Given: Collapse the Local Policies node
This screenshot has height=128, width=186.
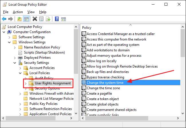Looking at the screenshot, I should point(20,73).
